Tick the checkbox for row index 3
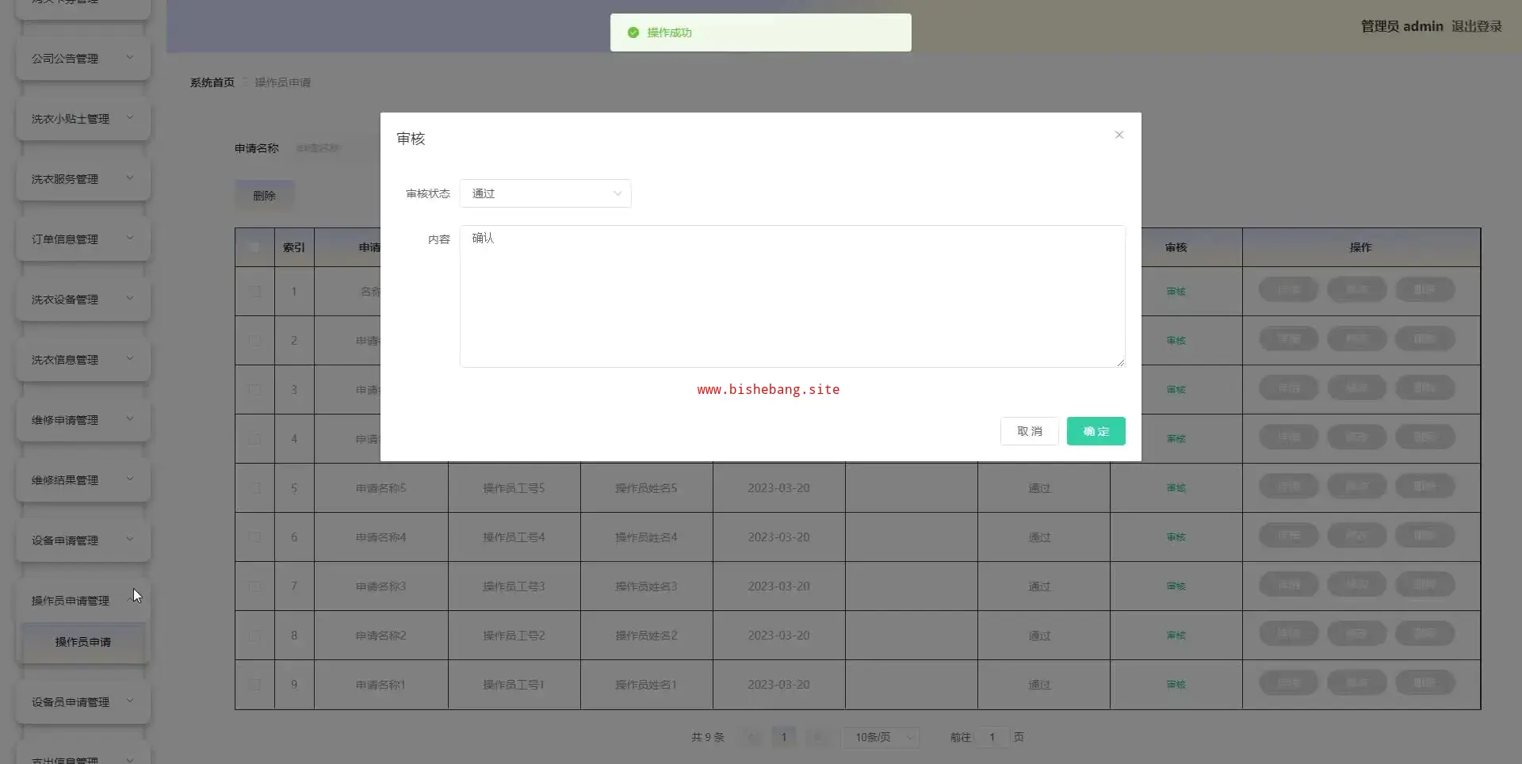 pyautogui.click(x=254, y=390)
